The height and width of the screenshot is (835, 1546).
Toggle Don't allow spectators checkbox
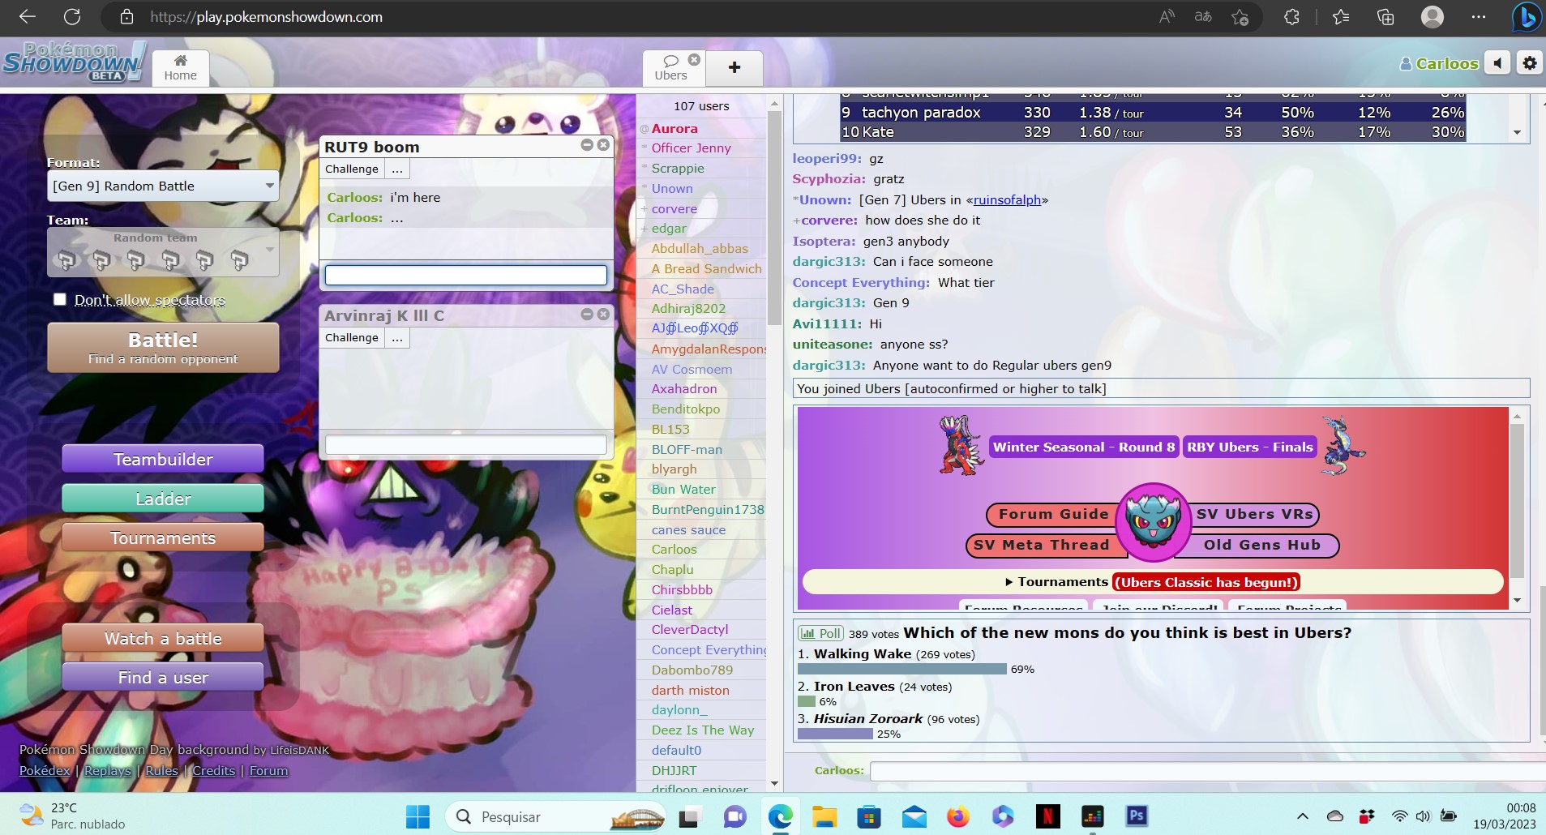60,299
